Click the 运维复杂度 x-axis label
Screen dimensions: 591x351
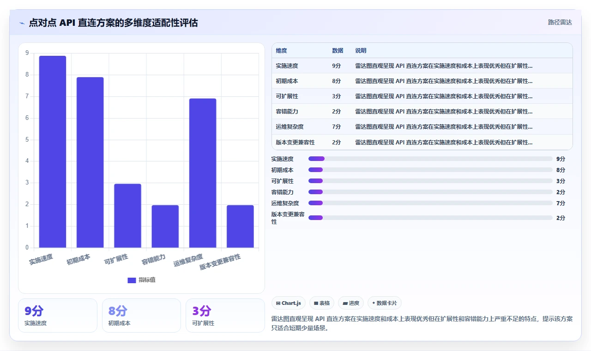[188, 260]
